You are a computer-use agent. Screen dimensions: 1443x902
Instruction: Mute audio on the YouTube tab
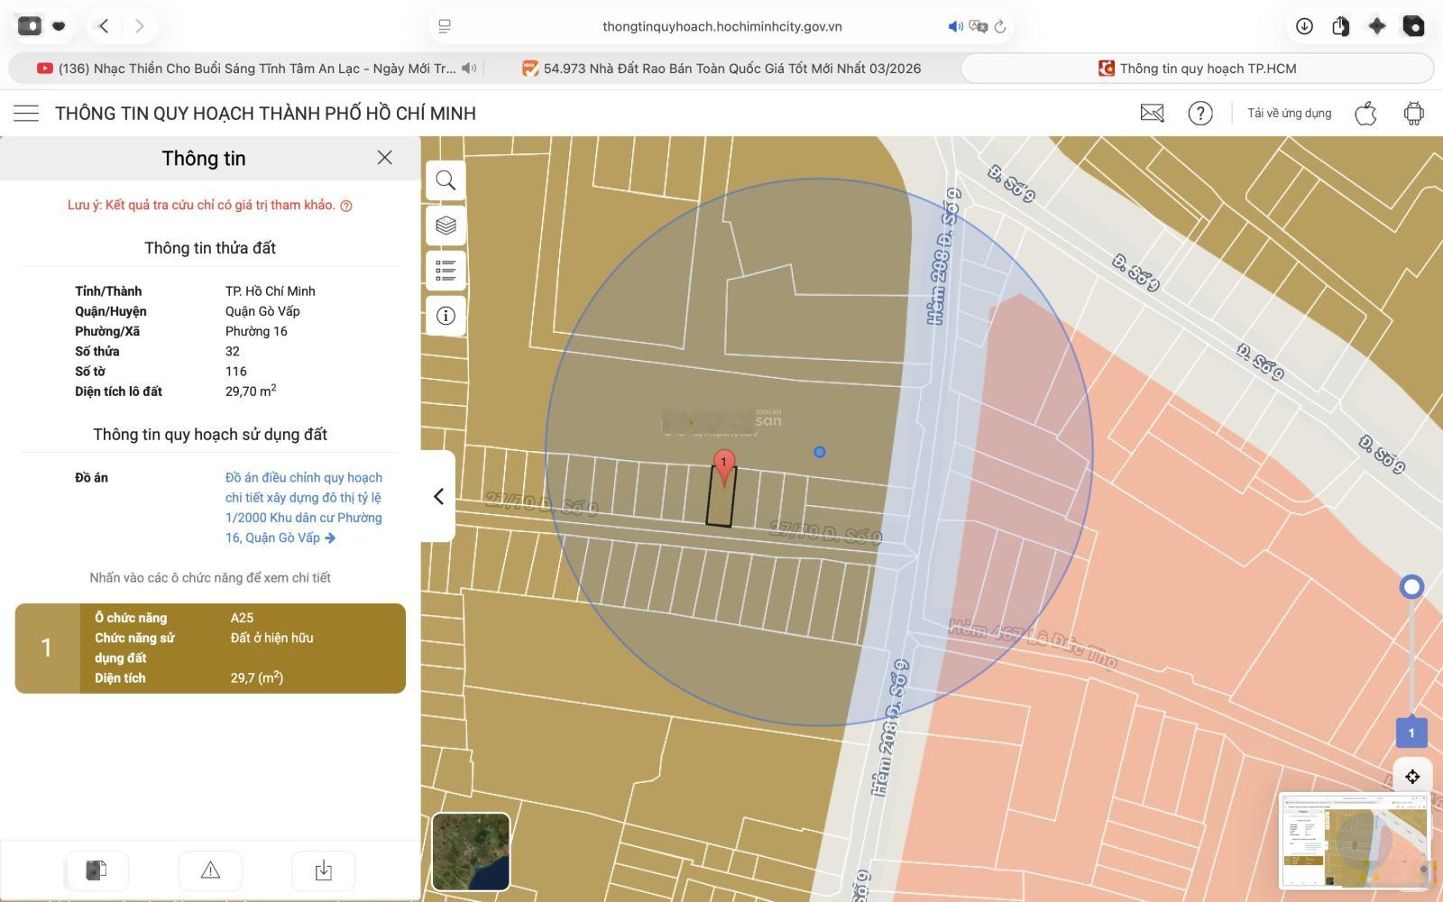pos(469,69)
